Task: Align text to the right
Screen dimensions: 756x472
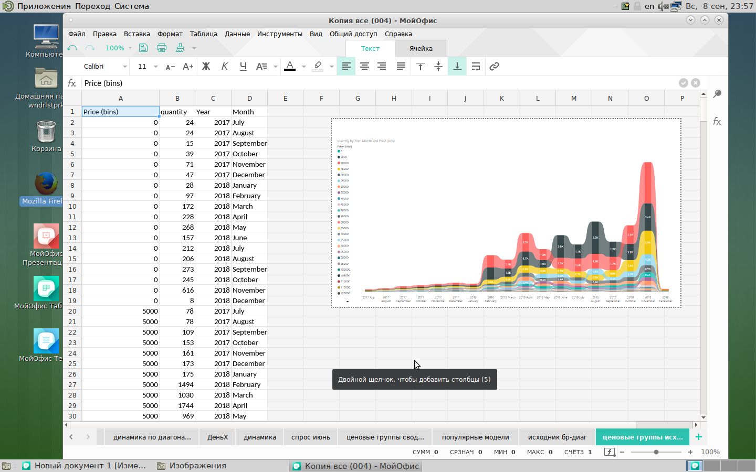Action: pos(382,67)
